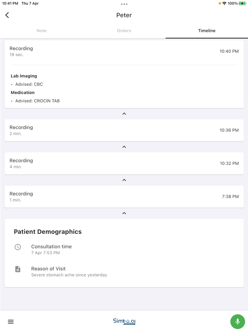The width and height of the screenshot is (248, 332).
Task: Tap the Advised: CROCIN TAB medication entry
Action: pos(37,101)
